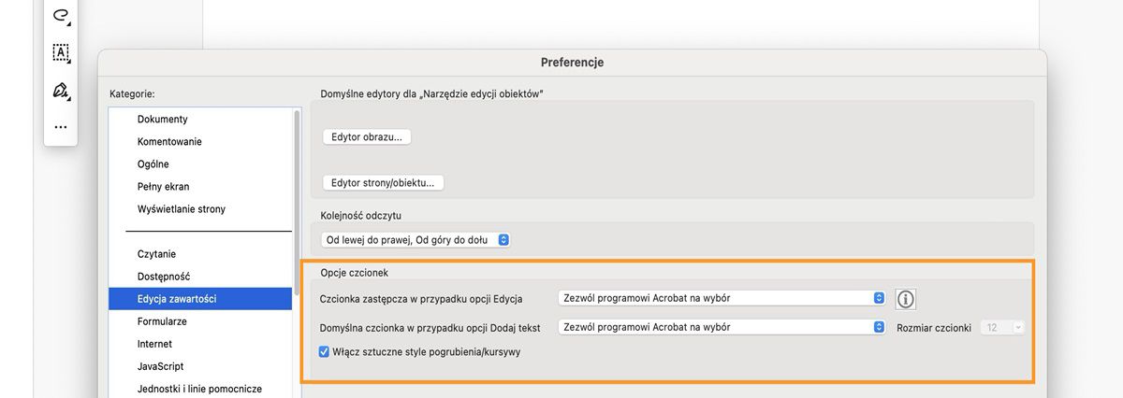The height and width of the screenshot is (398, 1123).
Task: Click the Edytor obrazu... button
Action: [366, 137]
